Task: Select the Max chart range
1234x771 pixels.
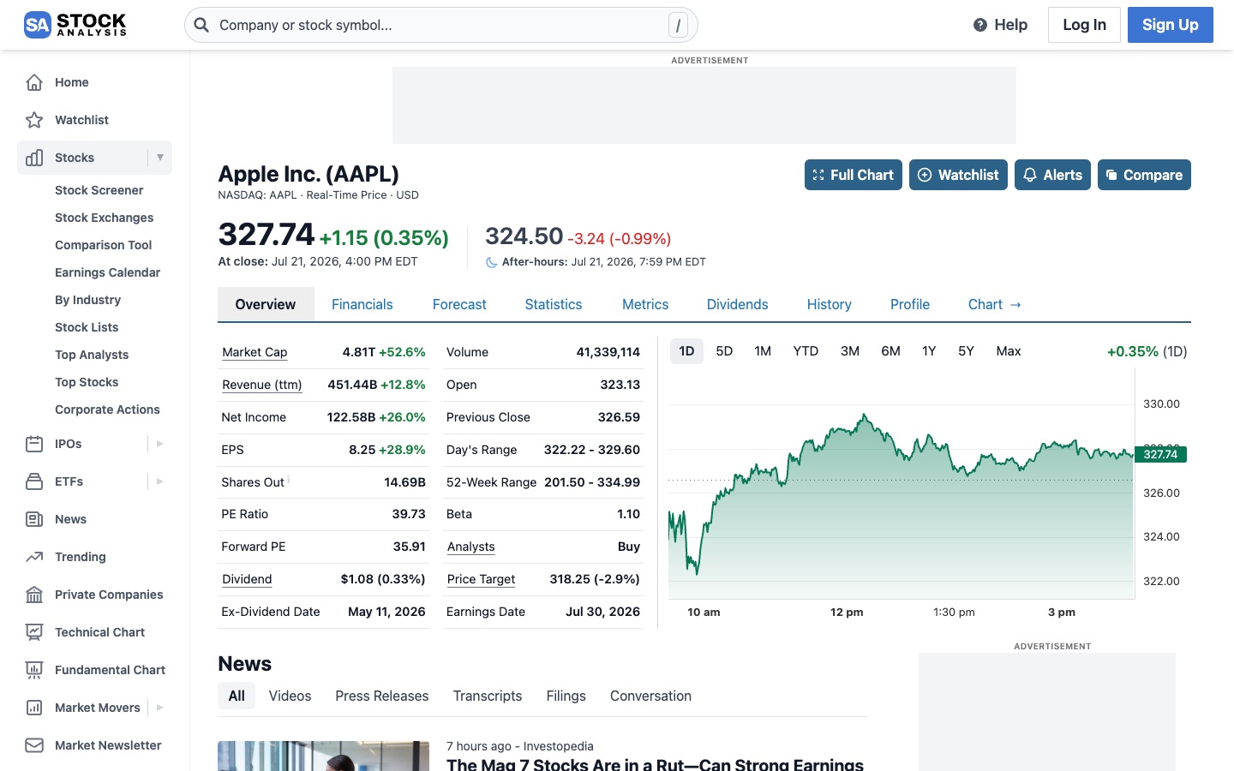Action: coord(1009,351)
